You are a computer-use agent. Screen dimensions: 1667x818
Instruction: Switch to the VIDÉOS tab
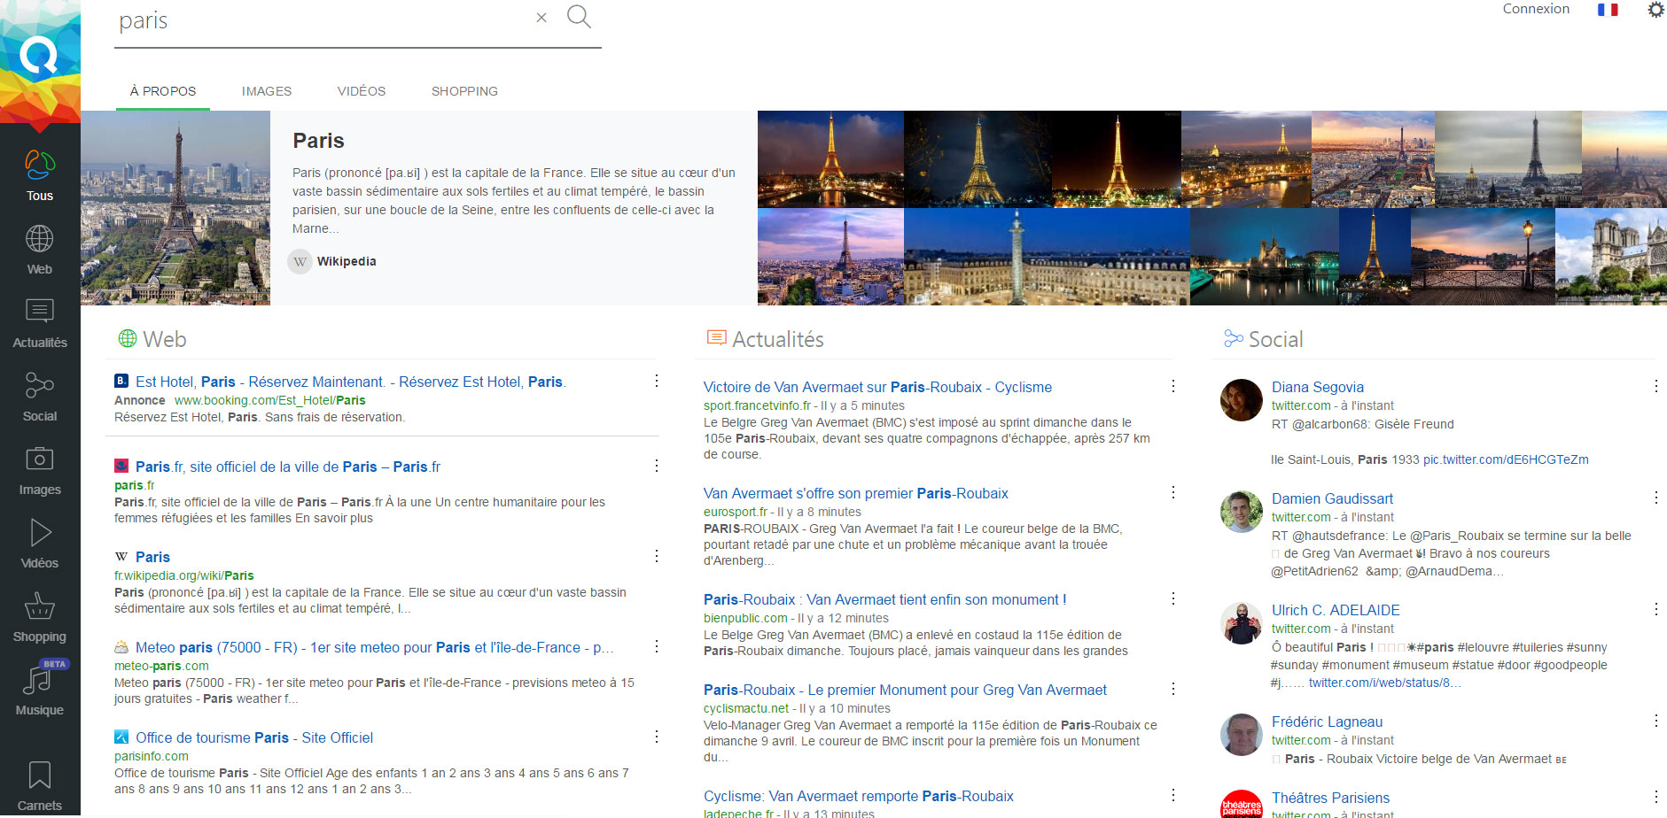pos(362,91)
